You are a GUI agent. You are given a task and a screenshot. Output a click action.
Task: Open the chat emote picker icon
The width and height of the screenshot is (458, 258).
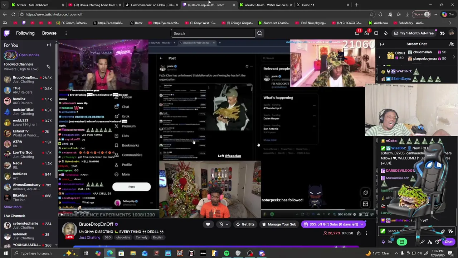pyautogui.click(x=443, y=231)
